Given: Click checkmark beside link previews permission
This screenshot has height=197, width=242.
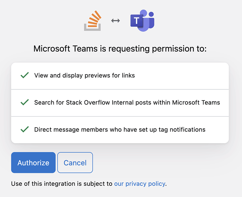Looking at the screenshot, I should [25, 75].
